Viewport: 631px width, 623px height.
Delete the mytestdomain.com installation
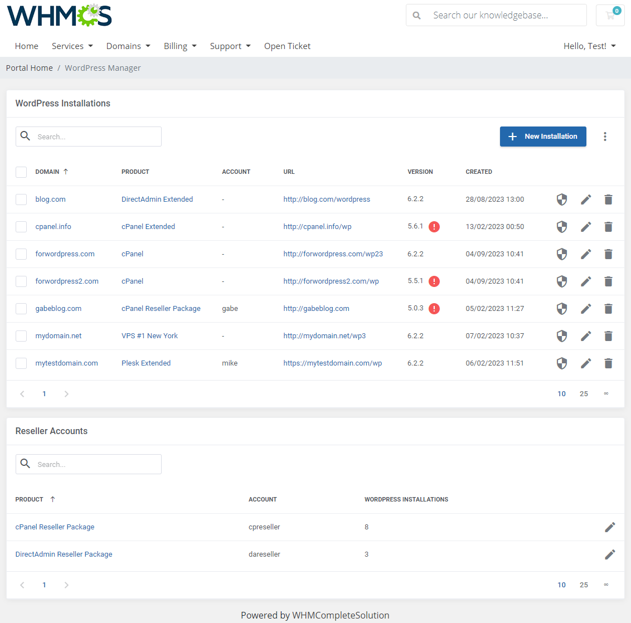pos(608,363)
